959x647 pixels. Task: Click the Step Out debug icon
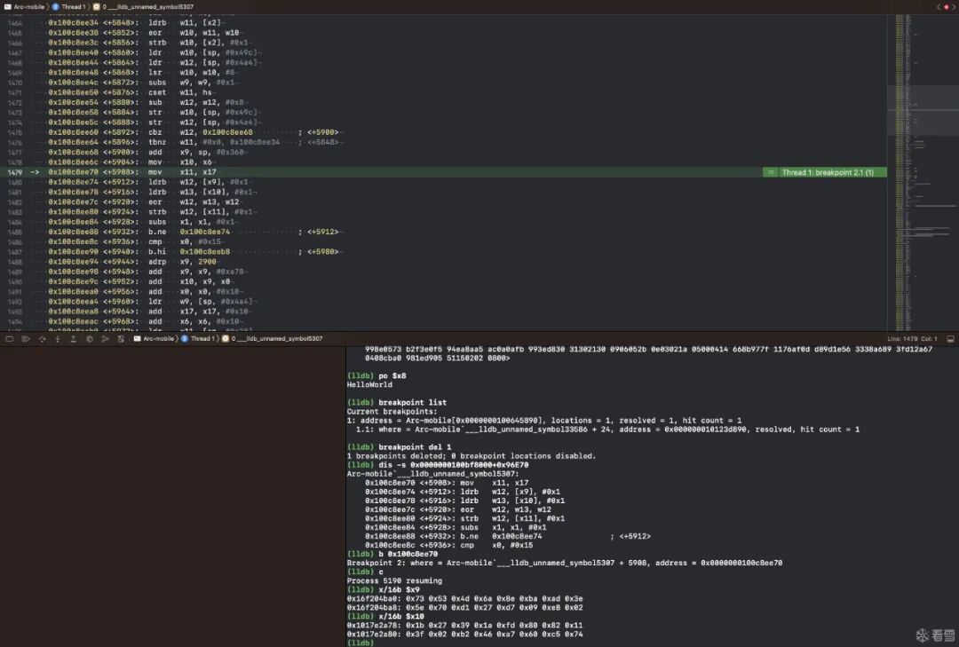coord(74,339)
